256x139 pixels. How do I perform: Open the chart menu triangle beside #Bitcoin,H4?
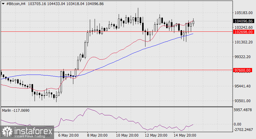point(3,4)
